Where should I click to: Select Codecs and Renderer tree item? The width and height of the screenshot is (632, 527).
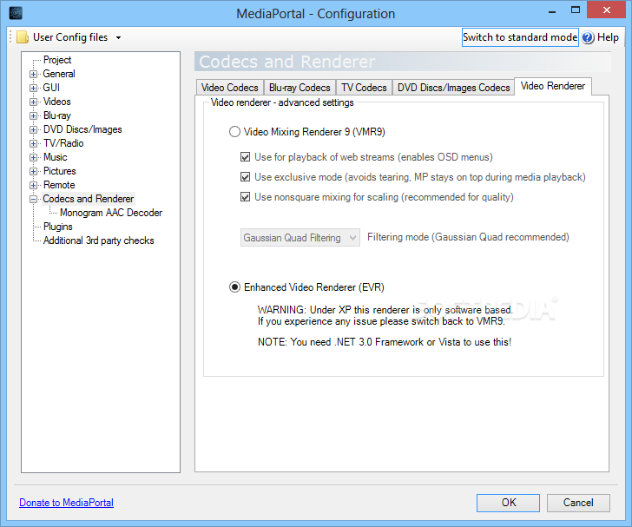(x=88, y=199)
